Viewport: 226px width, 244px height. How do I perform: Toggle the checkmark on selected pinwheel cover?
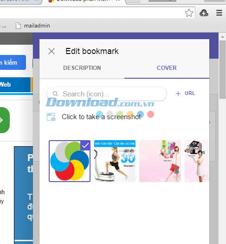tap(85, 145)
